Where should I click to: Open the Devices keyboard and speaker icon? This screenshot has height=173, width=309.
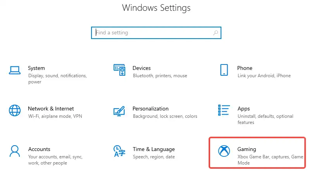119,70
